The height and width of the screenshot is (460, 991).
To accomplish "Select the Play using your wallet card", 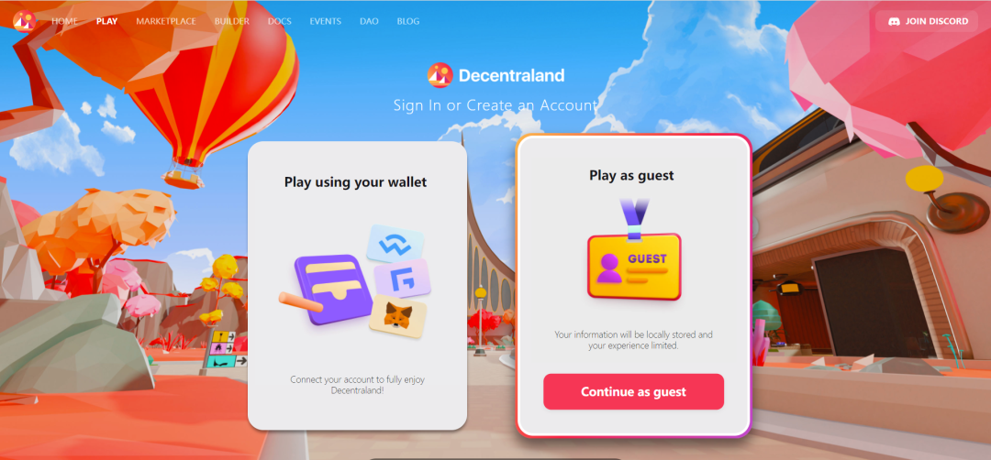I will (x=357, y=286).
